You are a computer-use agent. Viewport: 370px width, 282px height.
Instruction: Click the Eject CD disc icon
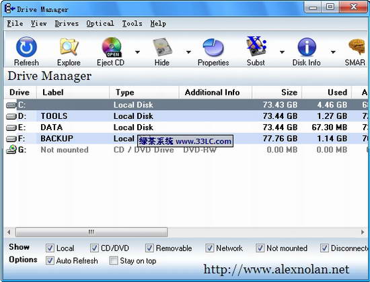[112, 47]
